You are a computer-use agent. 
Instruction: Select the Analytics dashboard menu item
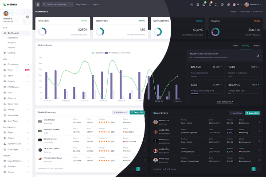pos(12,42)
